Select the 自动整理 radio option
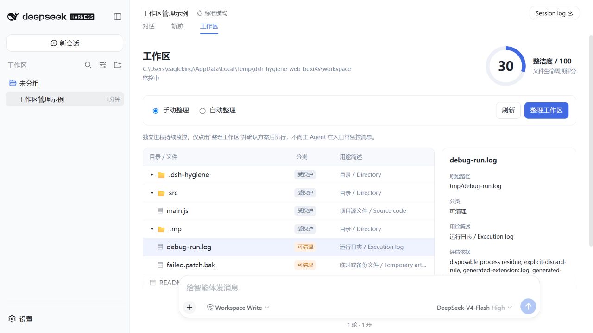This screenshot has height=333, width=593. 202,111
